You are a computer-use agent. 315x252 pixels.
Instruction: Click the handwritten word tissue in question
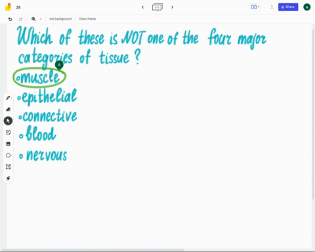point(114,57)
